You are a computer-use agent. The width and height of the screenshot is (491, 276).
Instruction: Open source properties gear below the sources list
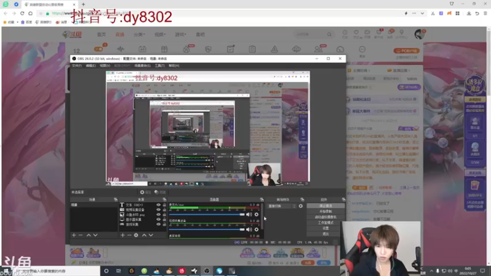(x=136, y=235)
